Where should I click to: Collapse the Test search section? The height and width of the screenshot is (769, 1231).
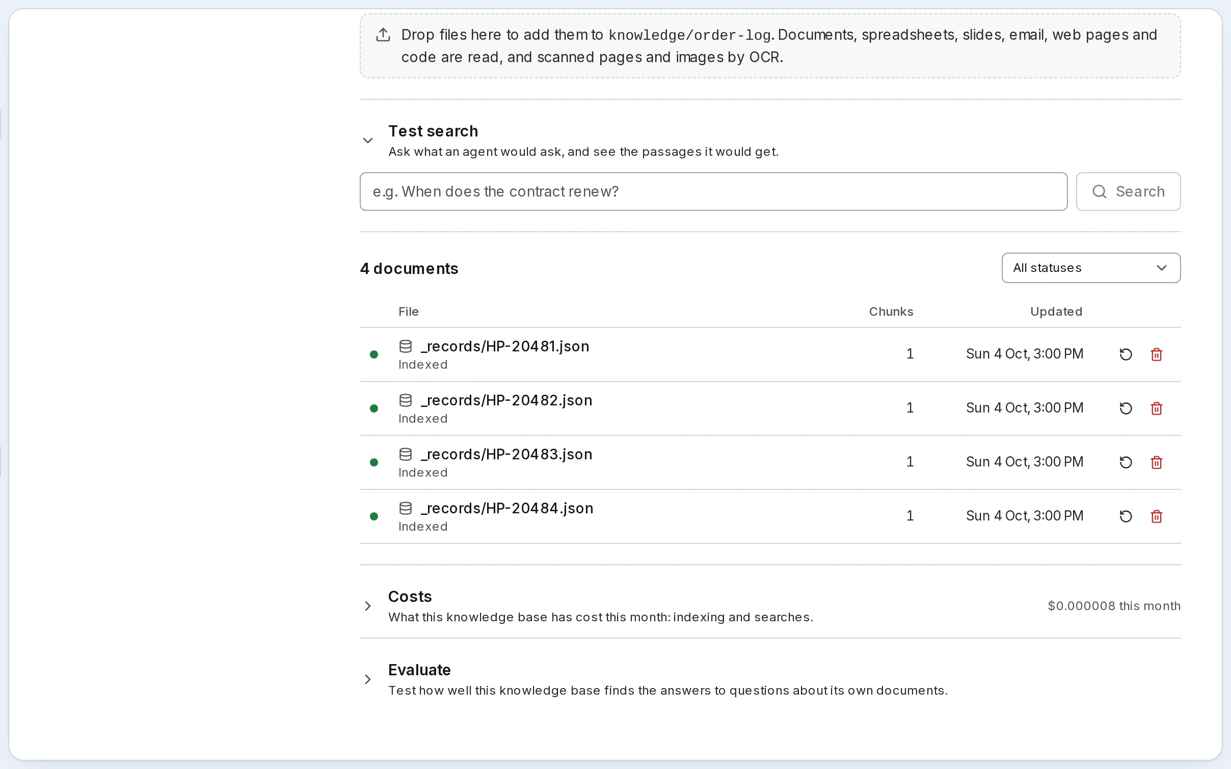pyautogui.click(x=368, y=141)
